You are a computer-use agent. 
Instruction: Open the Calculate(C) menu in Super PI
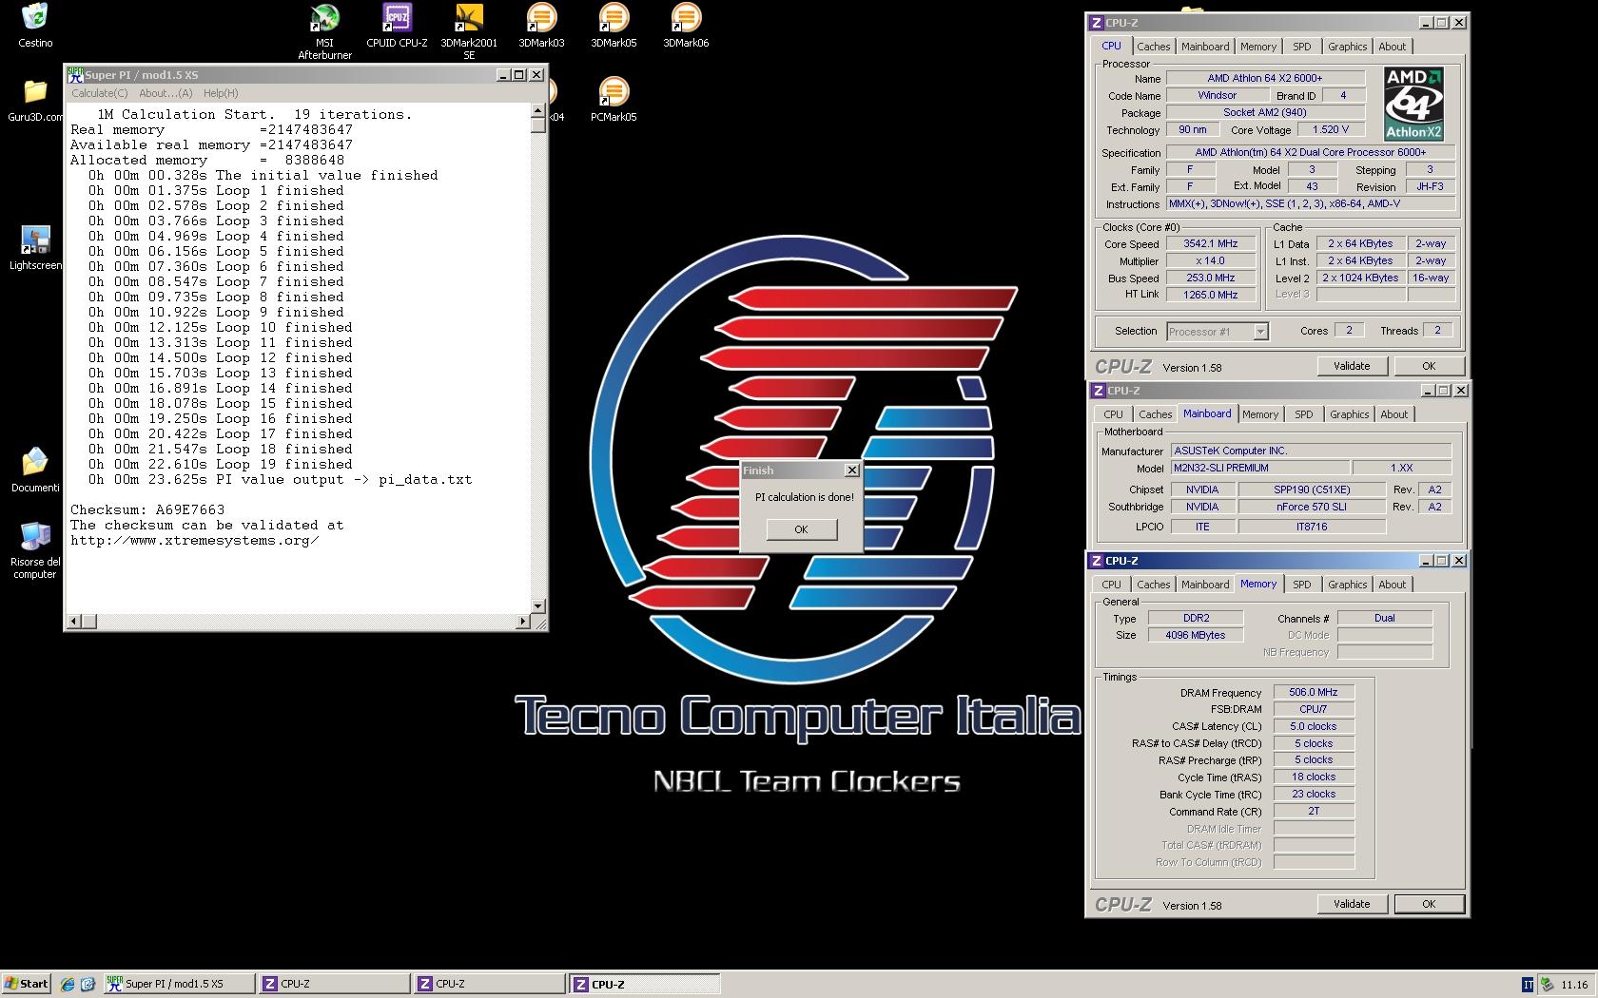[x=100, y=93]
